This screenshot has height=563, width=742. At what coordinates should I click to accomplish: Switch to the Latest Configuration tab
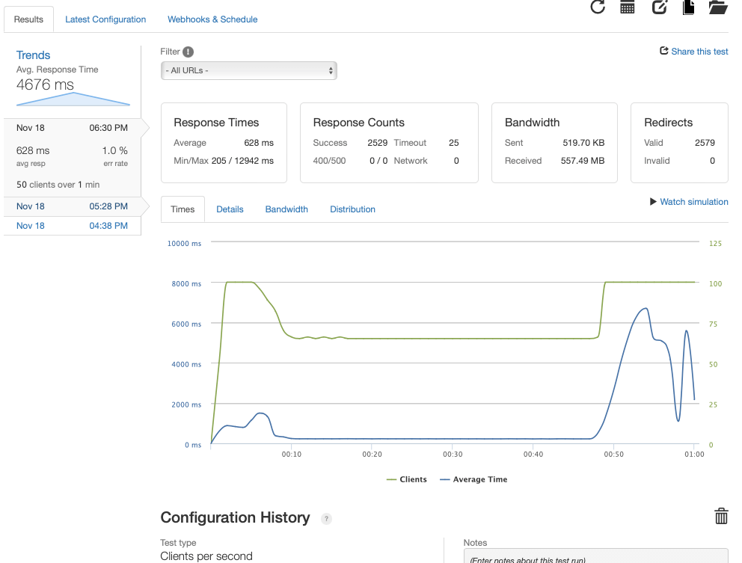pos(105,19)
